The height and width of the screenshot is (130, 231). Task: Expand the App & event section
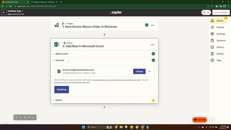(104, 54)
